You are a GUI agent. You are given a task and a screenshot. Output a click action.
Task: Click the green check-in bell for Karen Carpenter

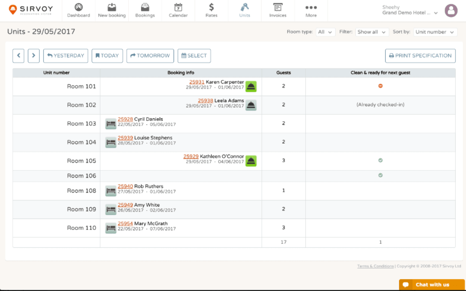pos(252,86)
